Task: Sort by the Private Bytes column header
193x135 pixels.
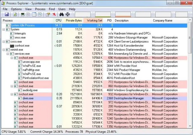Action: click(74, 20)
